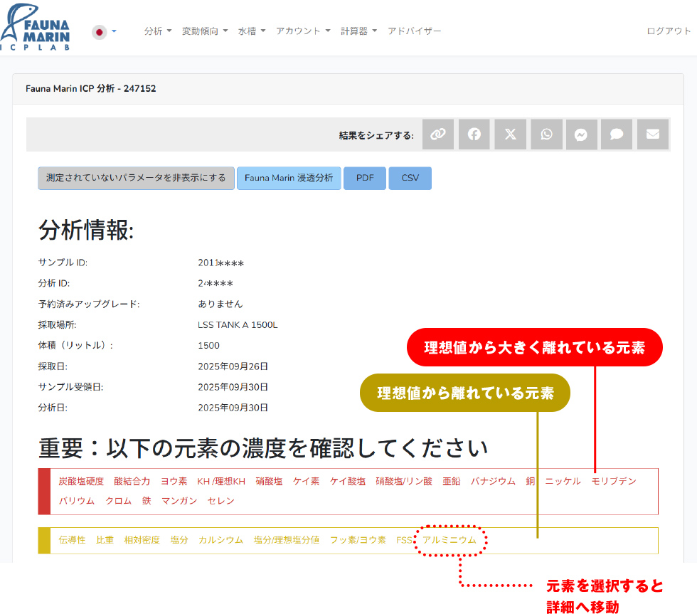Open the アドバイザー menu item
This screenshot has height=614, width=697.
point(414,31)
